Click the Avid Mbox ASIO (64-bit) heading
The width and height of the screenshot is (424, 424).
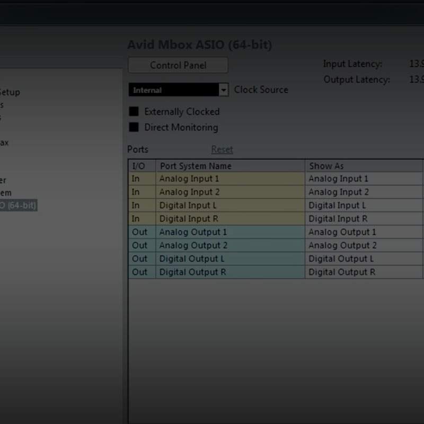200,45
